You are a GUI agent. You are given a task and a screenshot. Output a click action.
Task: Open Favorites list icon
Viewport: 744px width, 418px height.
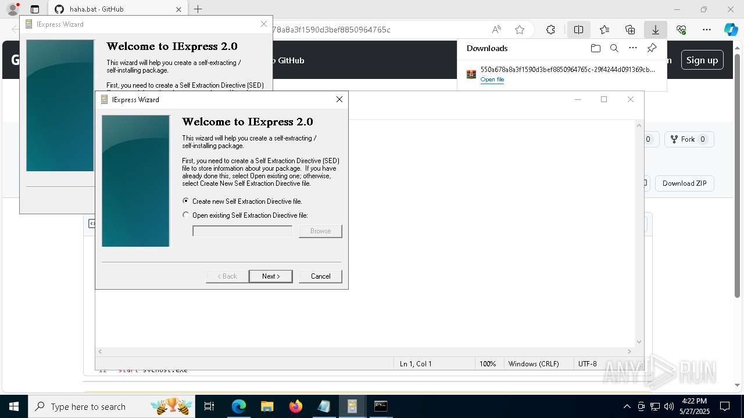pos(604,30)
